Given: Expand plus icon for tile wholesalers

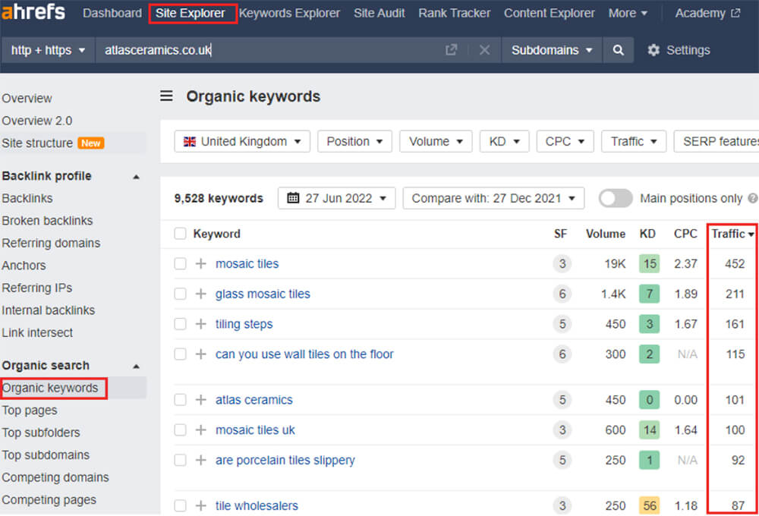Looking at the screenshot, I should pyautogui.click(x=201, y=506).
